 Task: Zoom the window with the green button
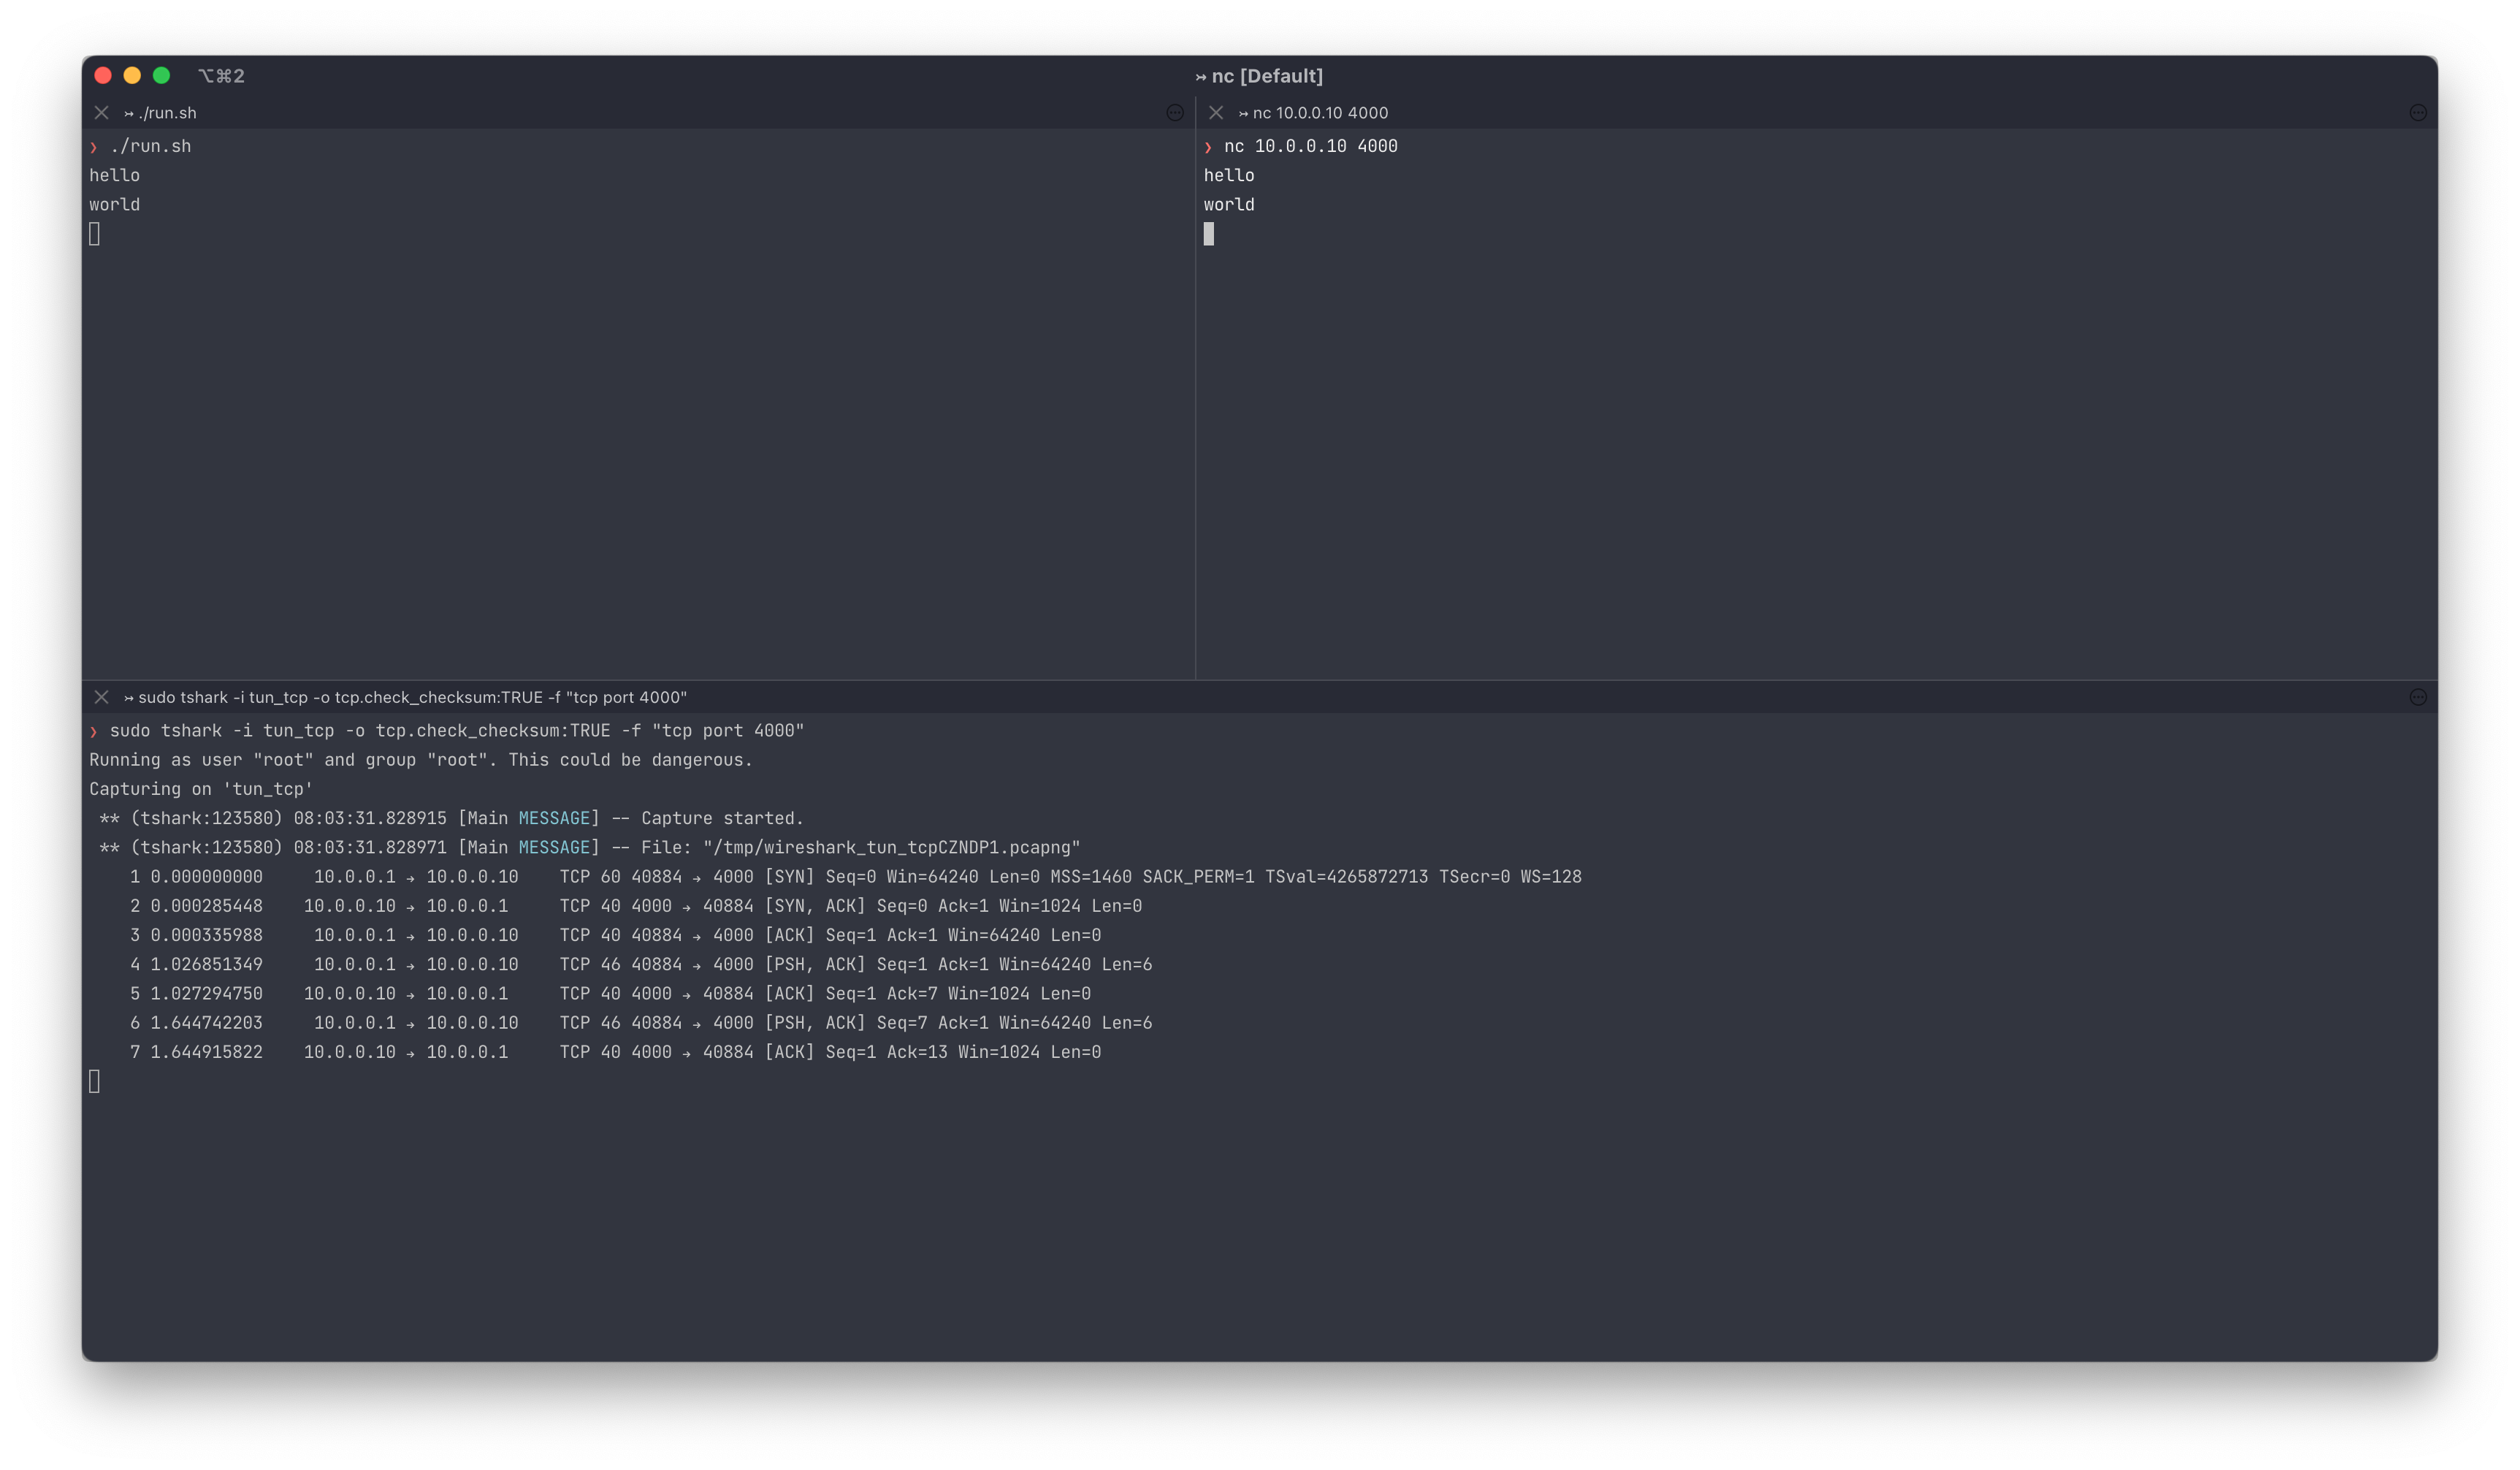tap(161, 76)
